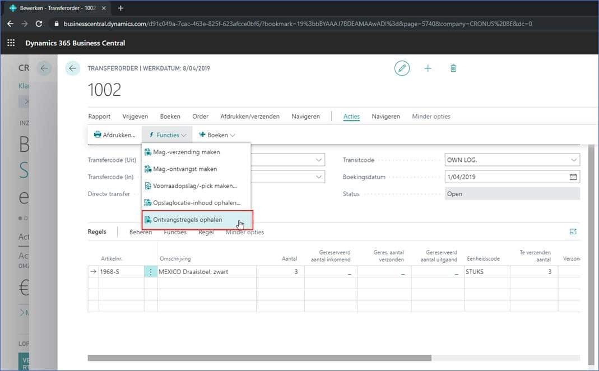Image resolution: width=599 pixels, height=371 pixels.
Task: Click the plus icon to create a new transfer order
Action: tap(428, 68)
